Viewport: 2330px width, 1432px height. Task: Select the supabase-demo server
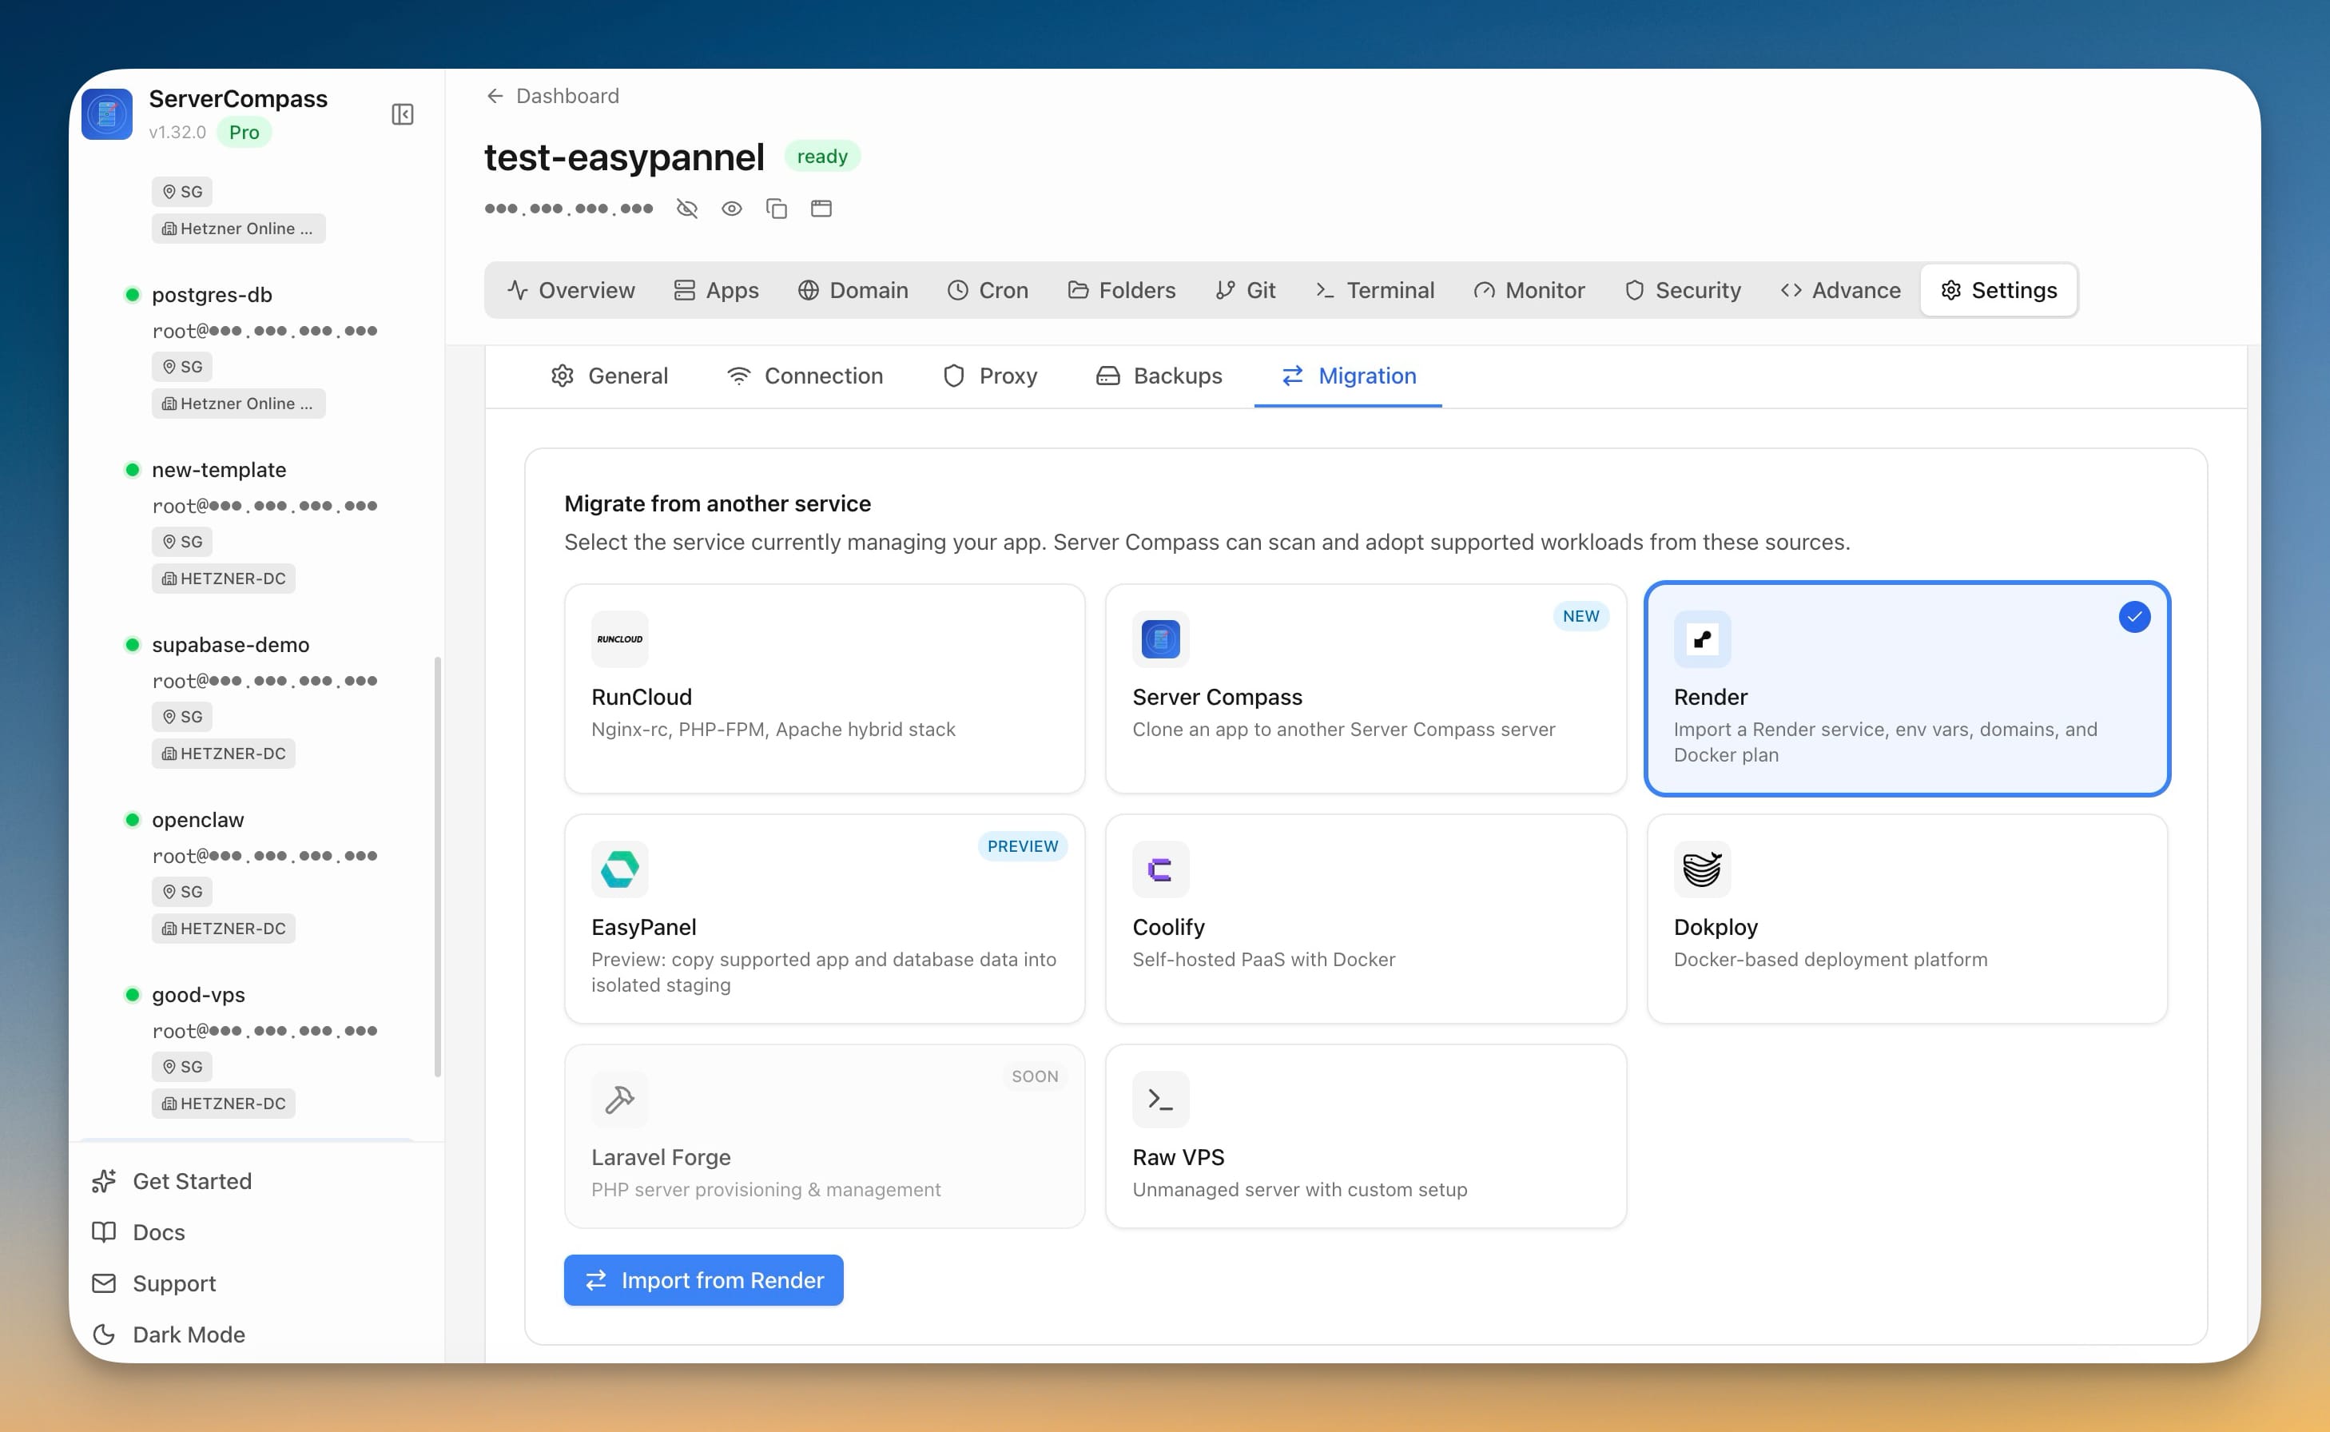230,645
